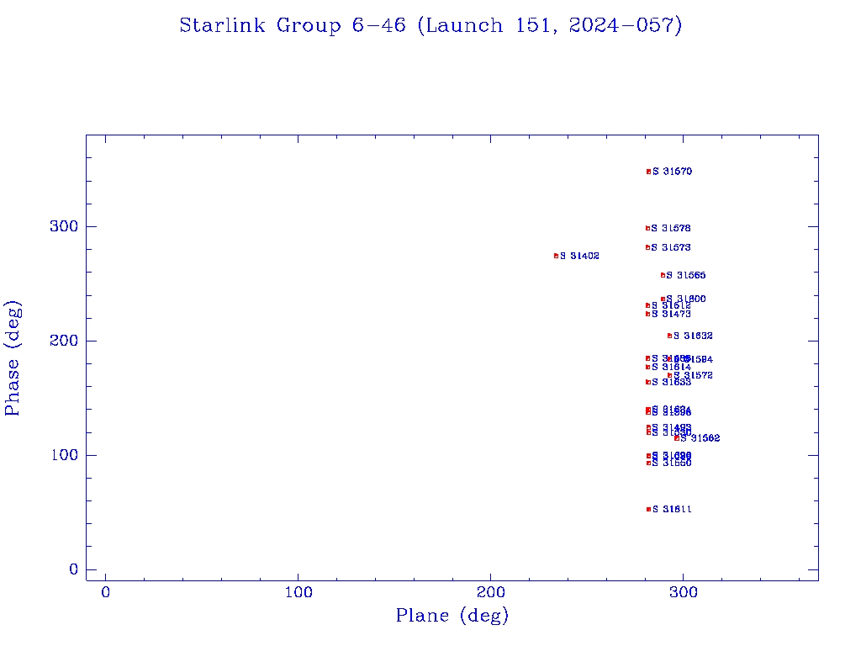861x646 pixels.
Task: Click the y-axis tick label '200'
Action: (x=64, y=341)
